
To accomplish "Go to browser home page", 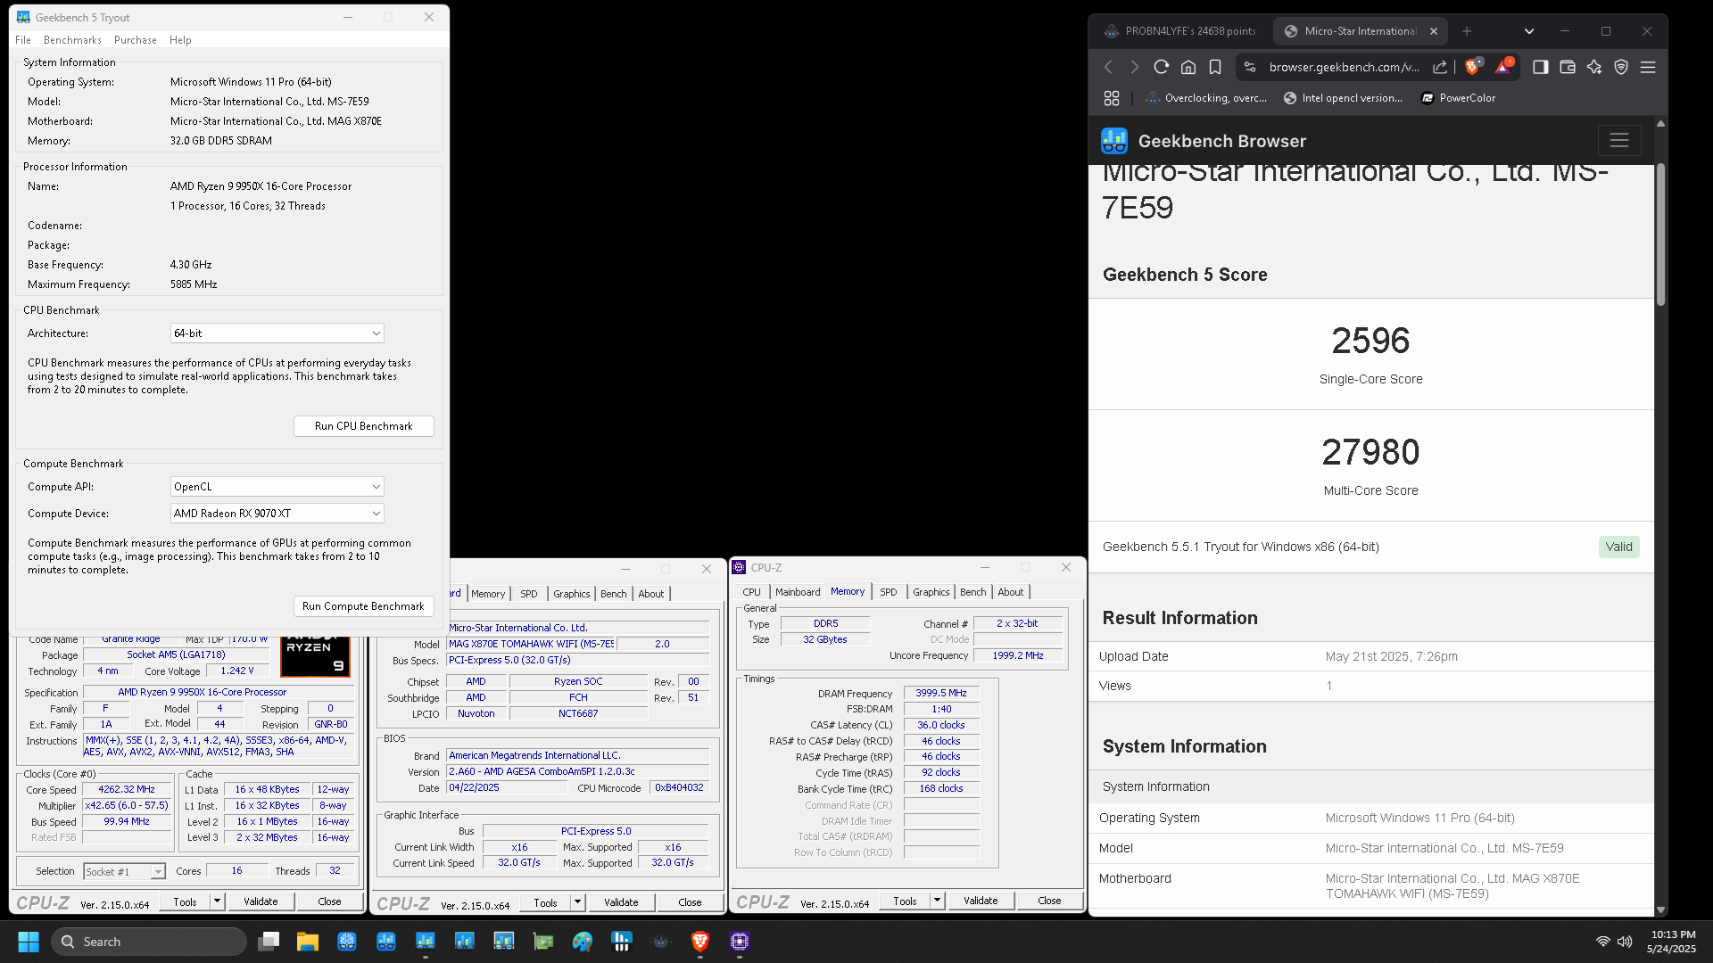I will point(1188,67).
